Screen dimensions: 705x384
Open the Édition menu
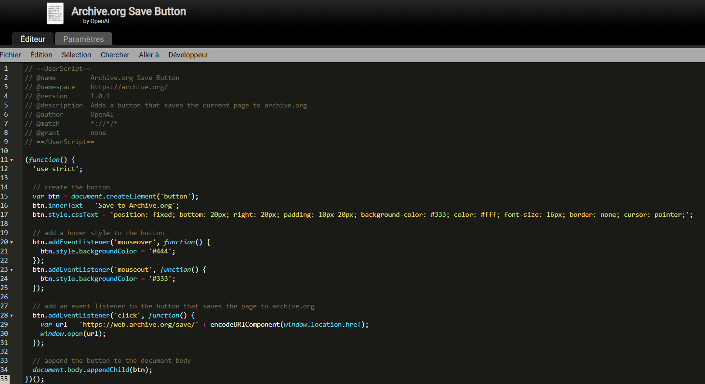[x=41, y=55]
